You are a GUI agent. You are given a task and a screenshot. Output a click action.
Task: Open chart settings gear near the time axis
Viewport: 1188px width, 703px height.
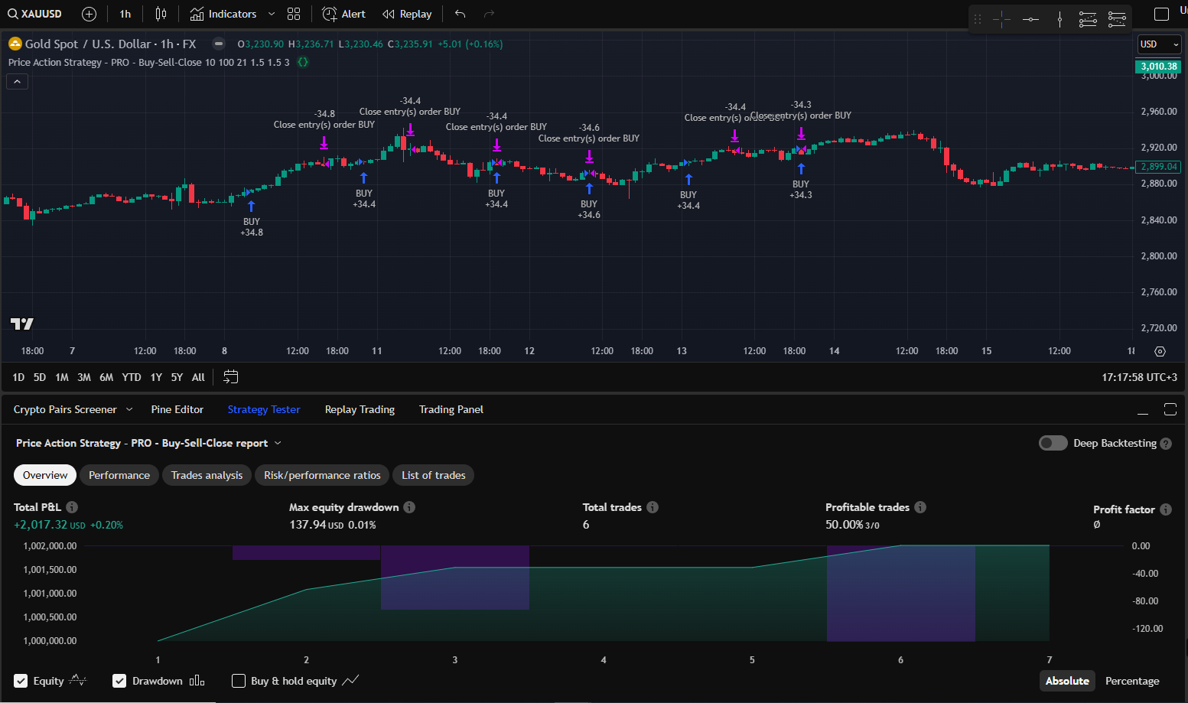point(1159,351)
